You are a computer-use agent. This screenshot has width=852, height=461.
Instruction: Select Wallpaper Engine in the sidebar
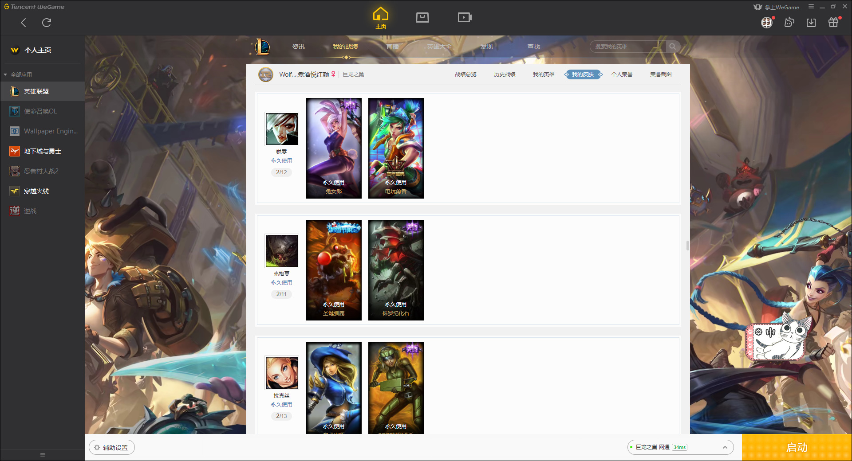[42, 131]
